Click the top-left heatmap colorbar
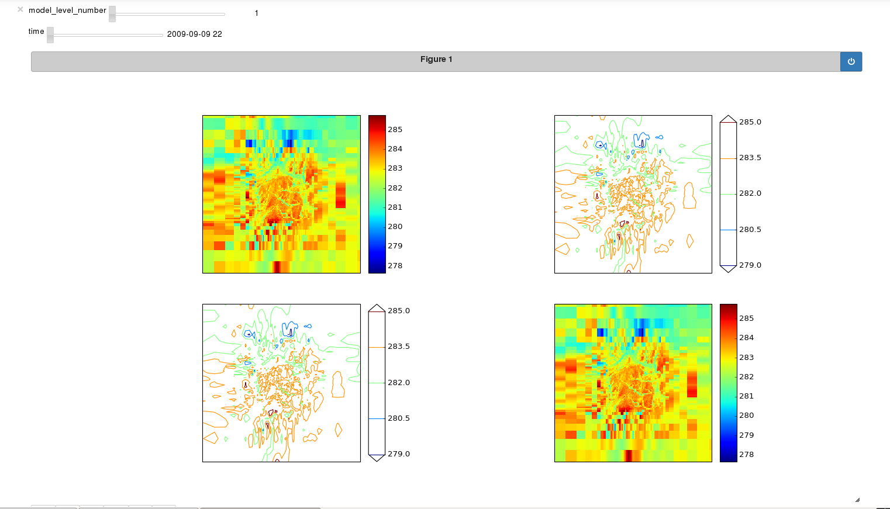 click(x=377, y=194)
